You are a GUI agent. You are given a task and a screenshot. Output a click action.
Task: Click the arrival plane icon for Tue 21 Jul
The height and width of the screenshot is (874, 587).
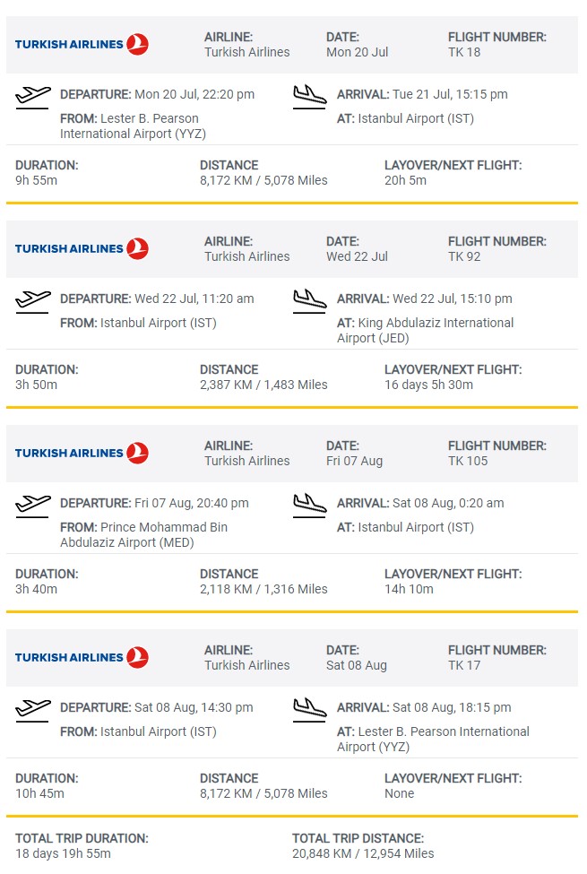point(310,96)
